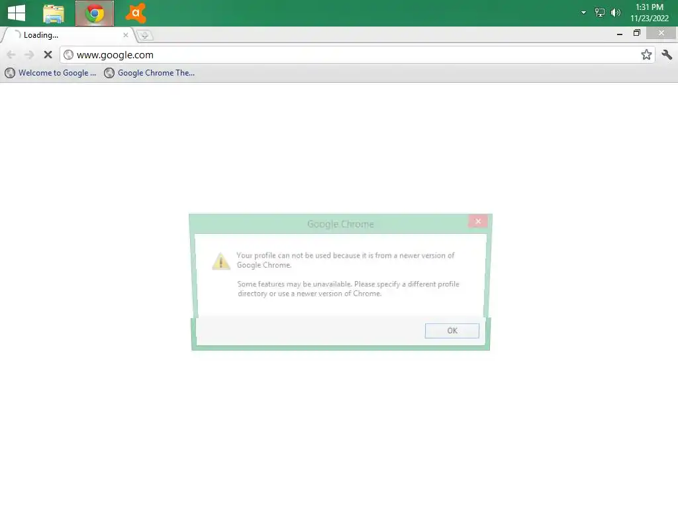678x509 pixels.
Task: Go forward with the forward arrow
Action: click(29, 54)
